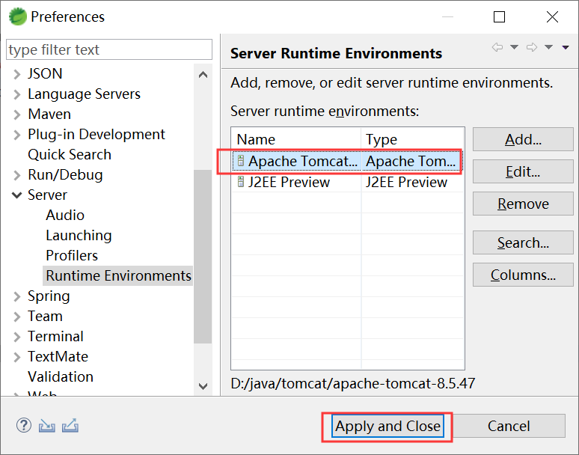The image size is (579, 455).
Task: Select the Language Servers tree label
Action: [85, 94]
